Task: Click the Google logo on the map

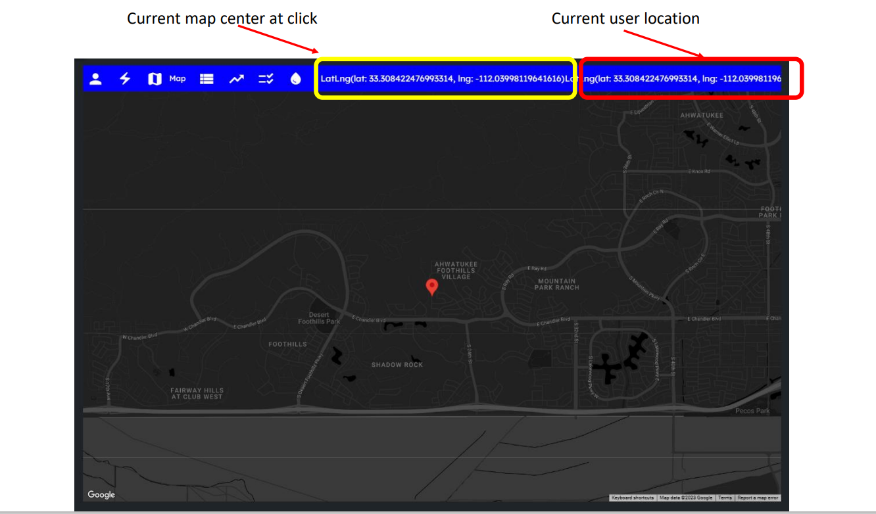Action: pos(100,494)
